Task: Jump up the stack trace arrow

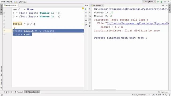Action: click(x=90, y=9)
